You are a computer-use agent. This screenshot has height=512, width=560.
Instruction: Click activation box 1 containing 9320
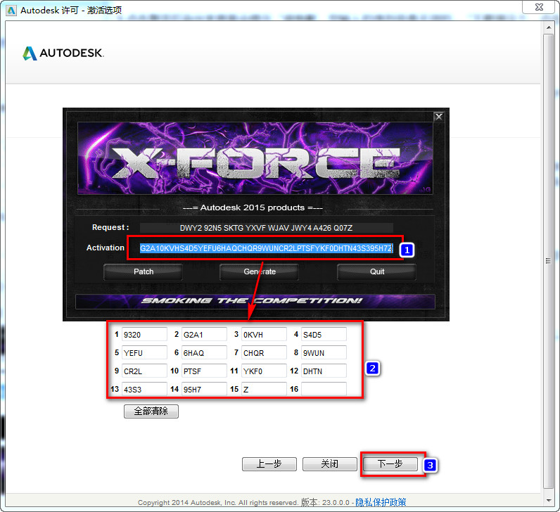coord(144,335)
